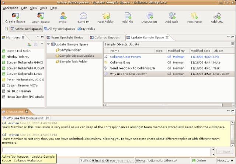Select the Sample Folder tree item
The width and height of the screenshot is (236, 164).
tap(68, 50)
